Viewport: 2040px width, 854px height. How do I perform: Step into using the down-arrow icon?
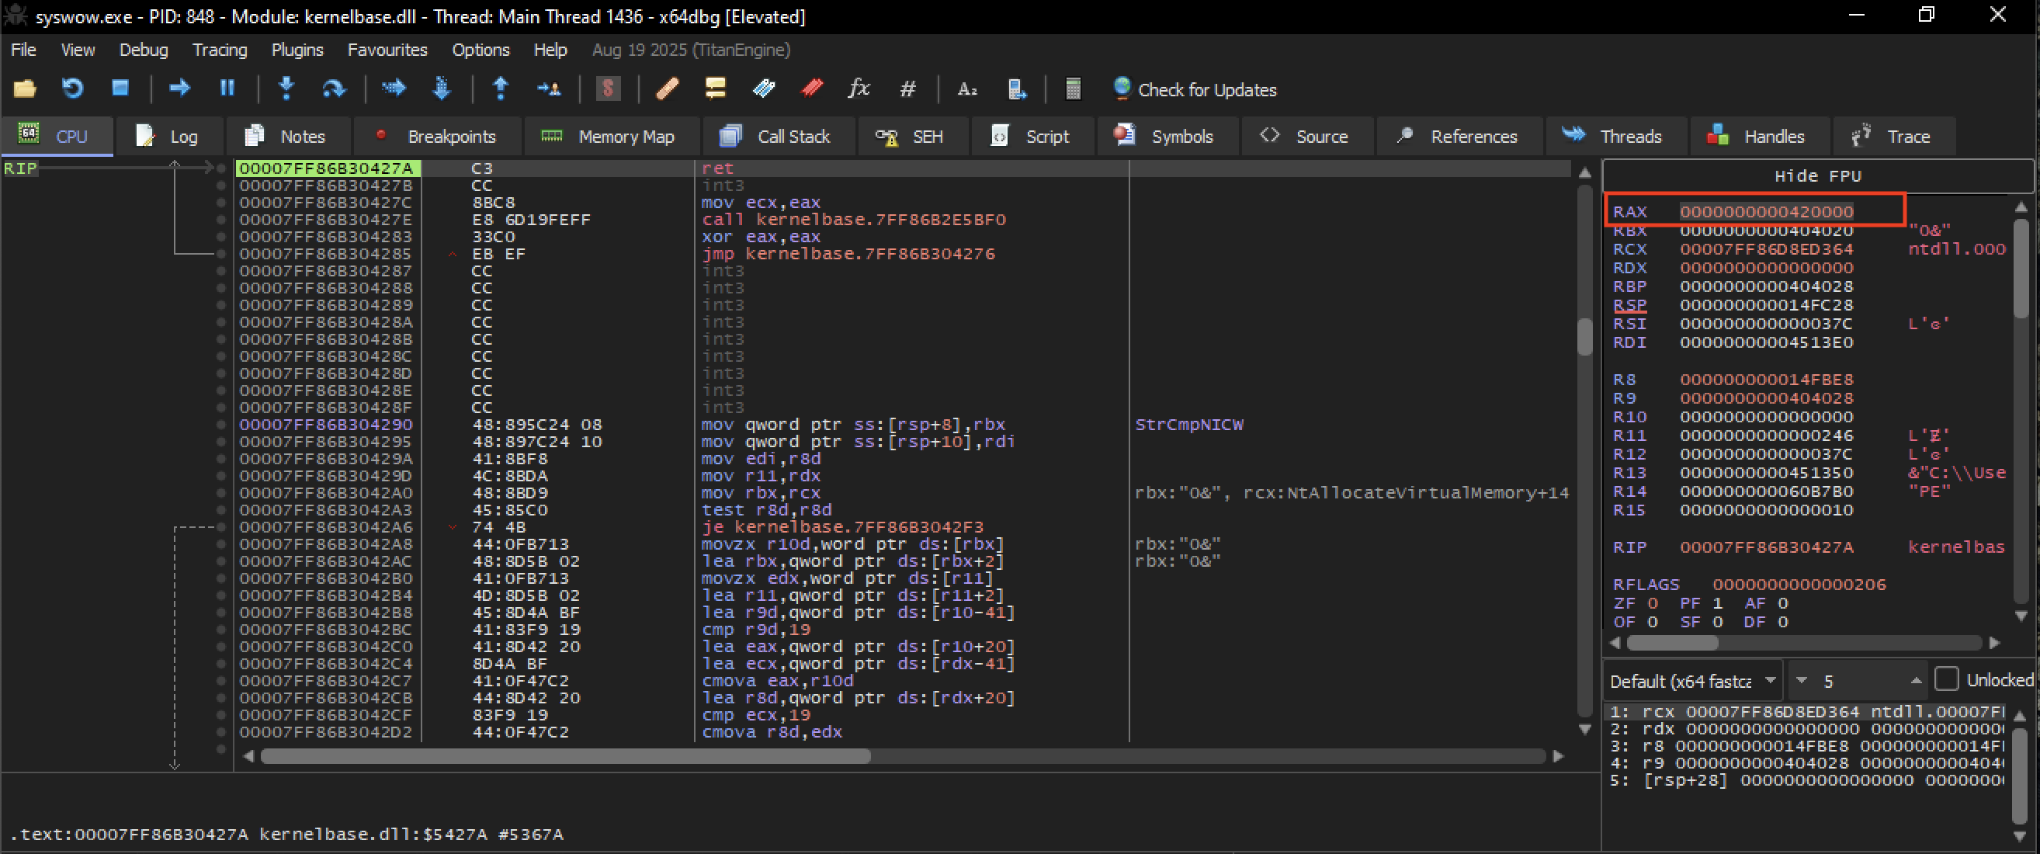(x=286, y=89)
